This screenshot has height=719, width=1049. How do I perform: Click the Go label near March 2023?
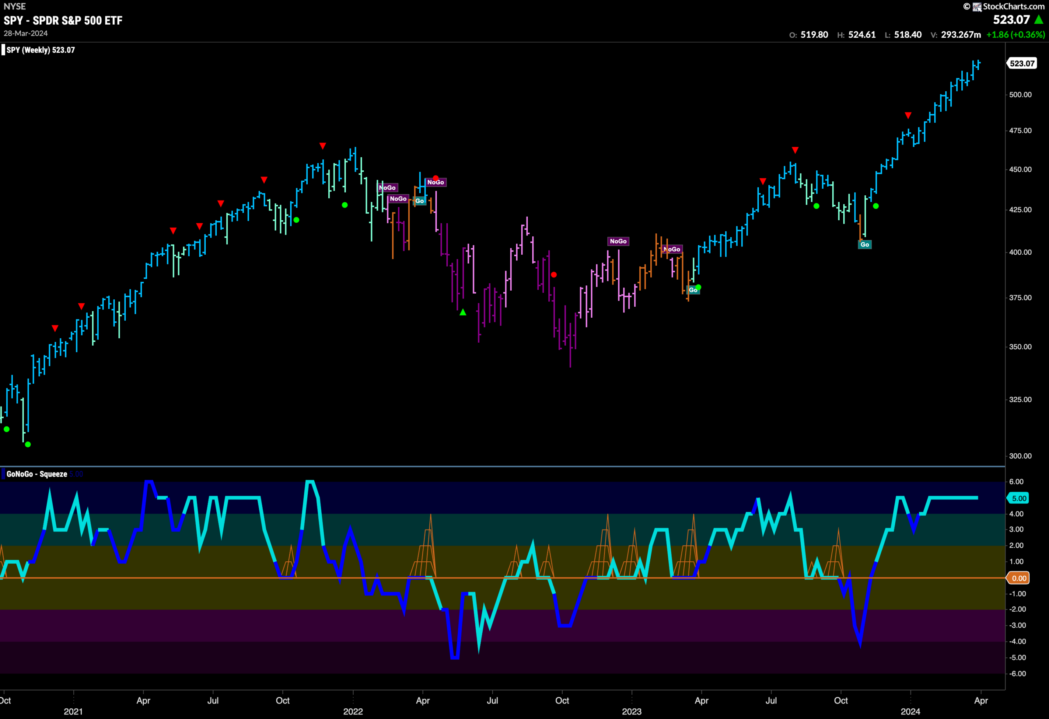[693, 290]
